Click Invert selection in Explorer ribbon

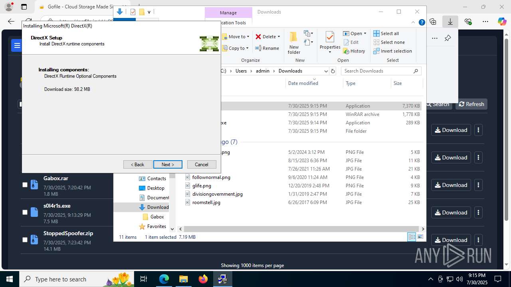[392, 51]
